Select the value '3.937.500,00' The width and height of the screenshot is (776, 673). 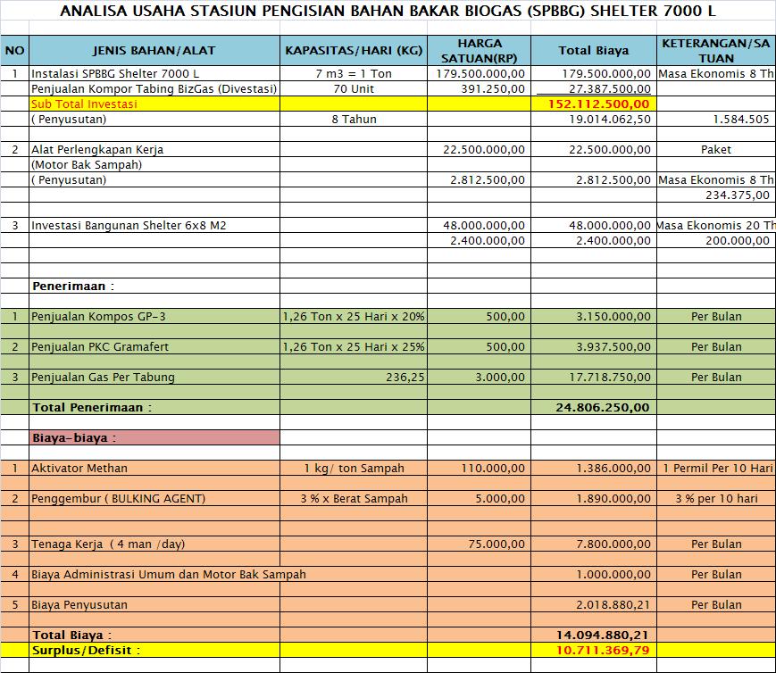(613, 347)
